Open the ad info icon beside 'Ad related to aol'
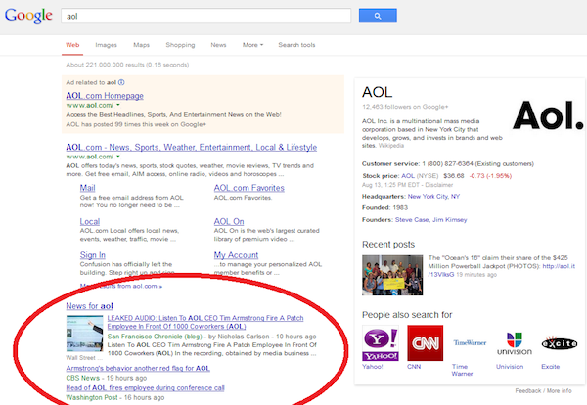 click(x=121, y=82)
